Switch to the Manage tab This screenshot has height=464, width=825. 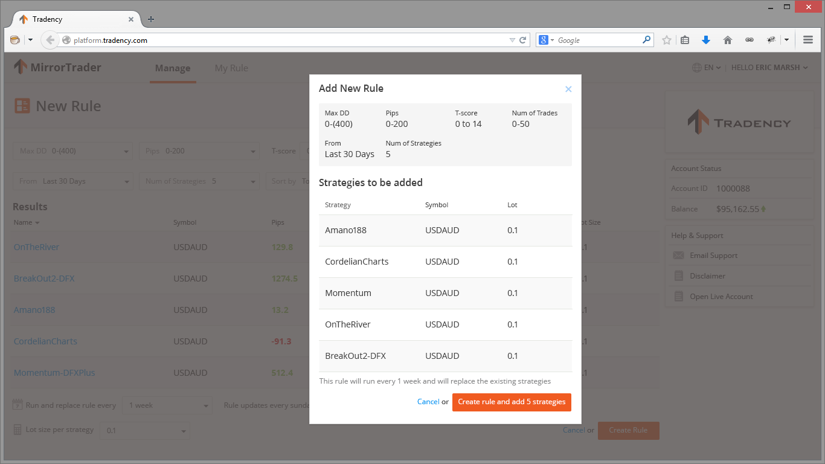(173, 68)
